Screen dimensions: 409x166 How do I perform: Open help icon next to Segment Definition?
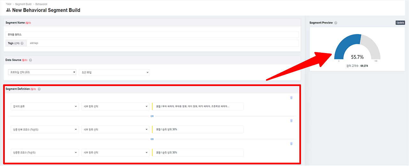[39, 89]
